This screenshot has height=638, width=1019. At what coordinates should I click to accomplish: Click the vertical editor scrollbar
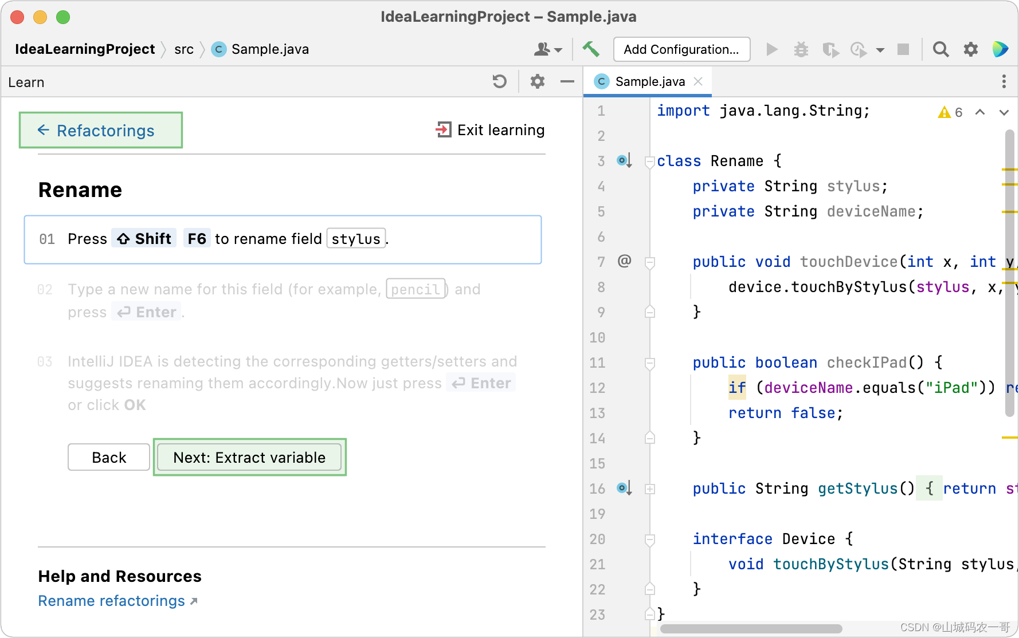(x=1010, y=273)
